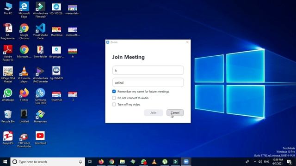Open VLC from the taskbar
The height and width of the screenshot is (166, 296).
tap(154, 162)
